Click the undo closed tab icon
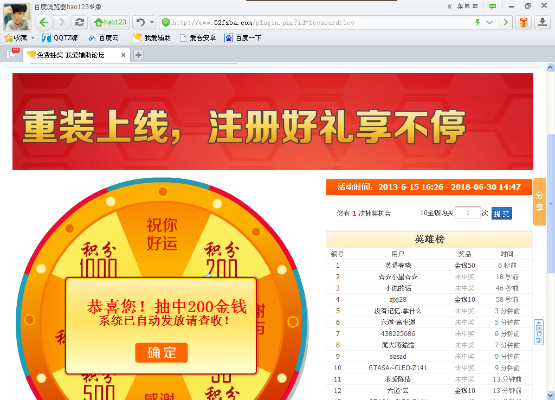 click(x=140, y=23)
